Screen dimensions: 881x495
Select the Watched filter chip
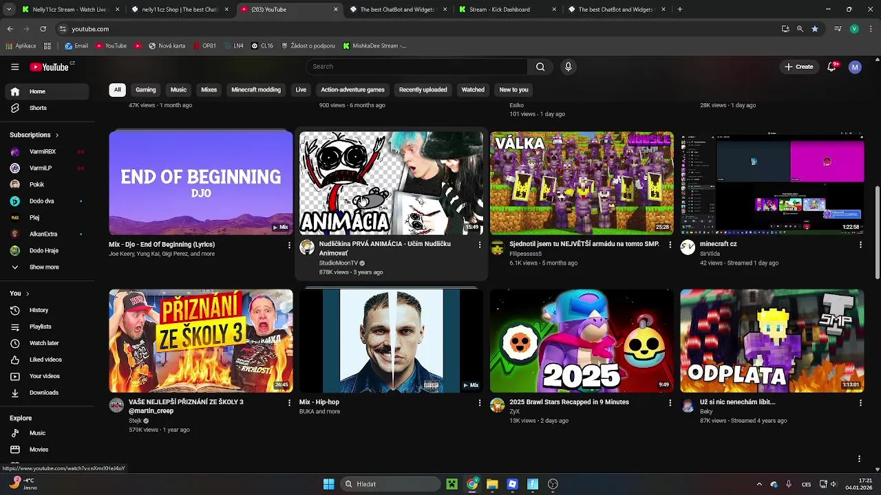click(473, 90)
